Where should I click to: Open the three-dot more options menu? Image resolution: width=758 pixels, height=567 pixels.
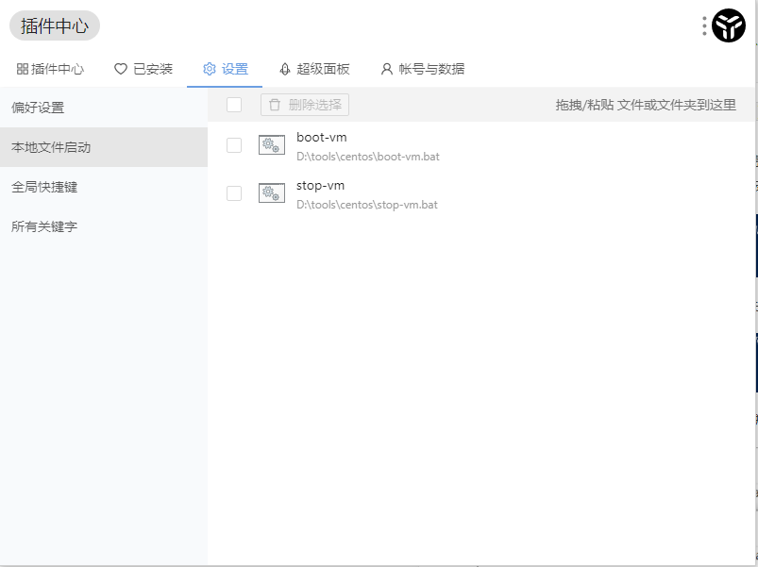704,25
